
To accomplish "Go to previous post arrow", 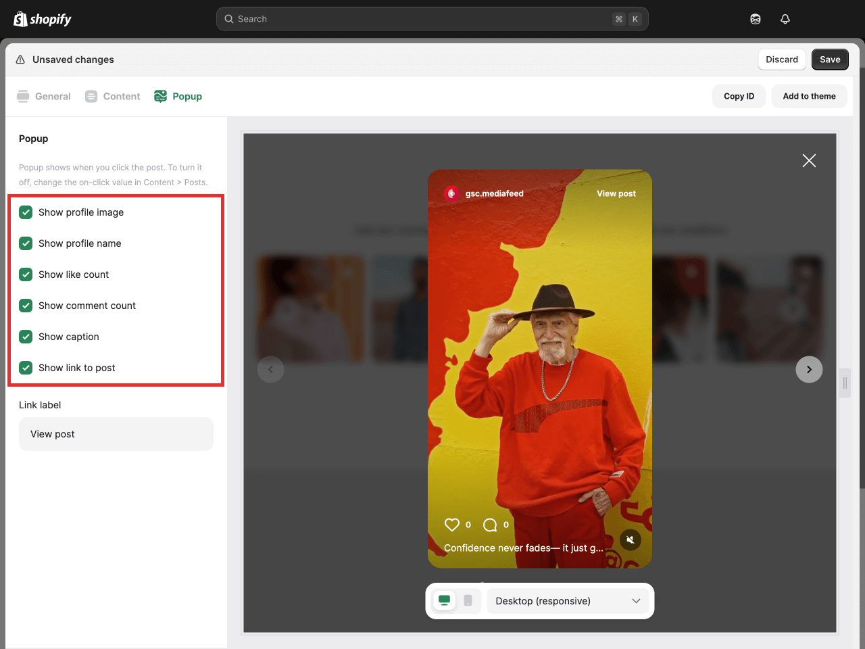I will coord(270,369).
